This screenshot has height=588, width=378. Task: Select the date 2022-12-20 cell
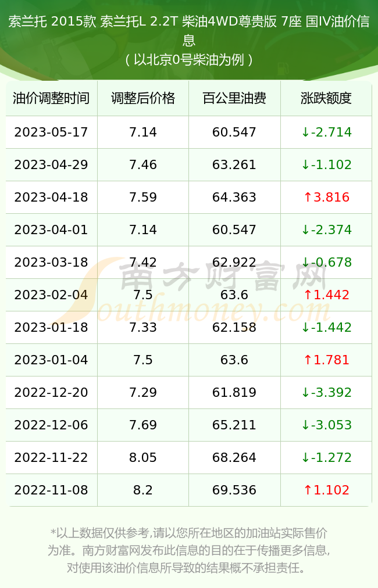(x=51, y=392)
